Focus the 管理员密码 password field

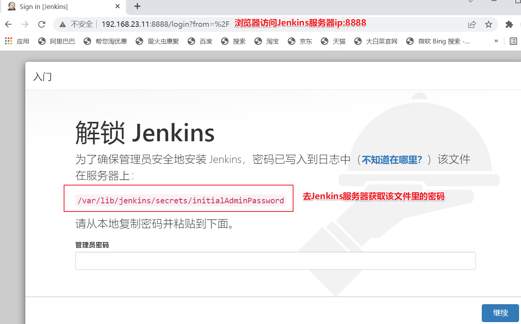(275, 261)
